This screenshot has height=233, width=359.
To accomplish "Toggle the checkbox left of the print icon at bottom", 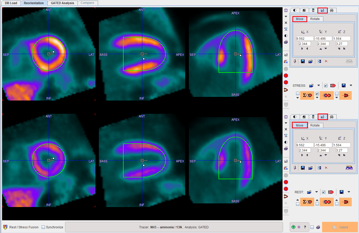I will (312, 227).
